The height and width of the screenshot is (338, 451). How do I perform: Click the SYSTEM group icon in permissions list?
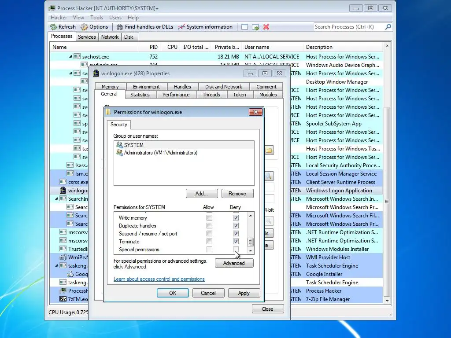click(119, 145)
